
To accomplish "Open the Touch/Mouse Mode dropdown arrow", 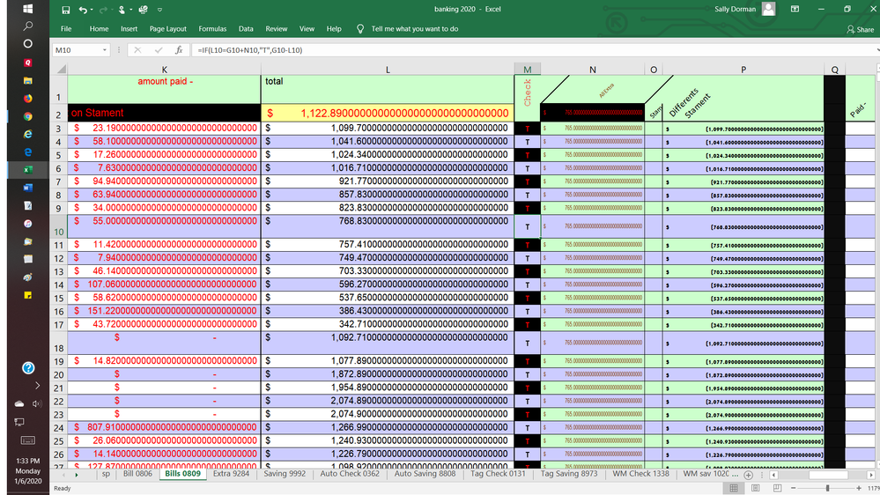I will coord(130,10).
